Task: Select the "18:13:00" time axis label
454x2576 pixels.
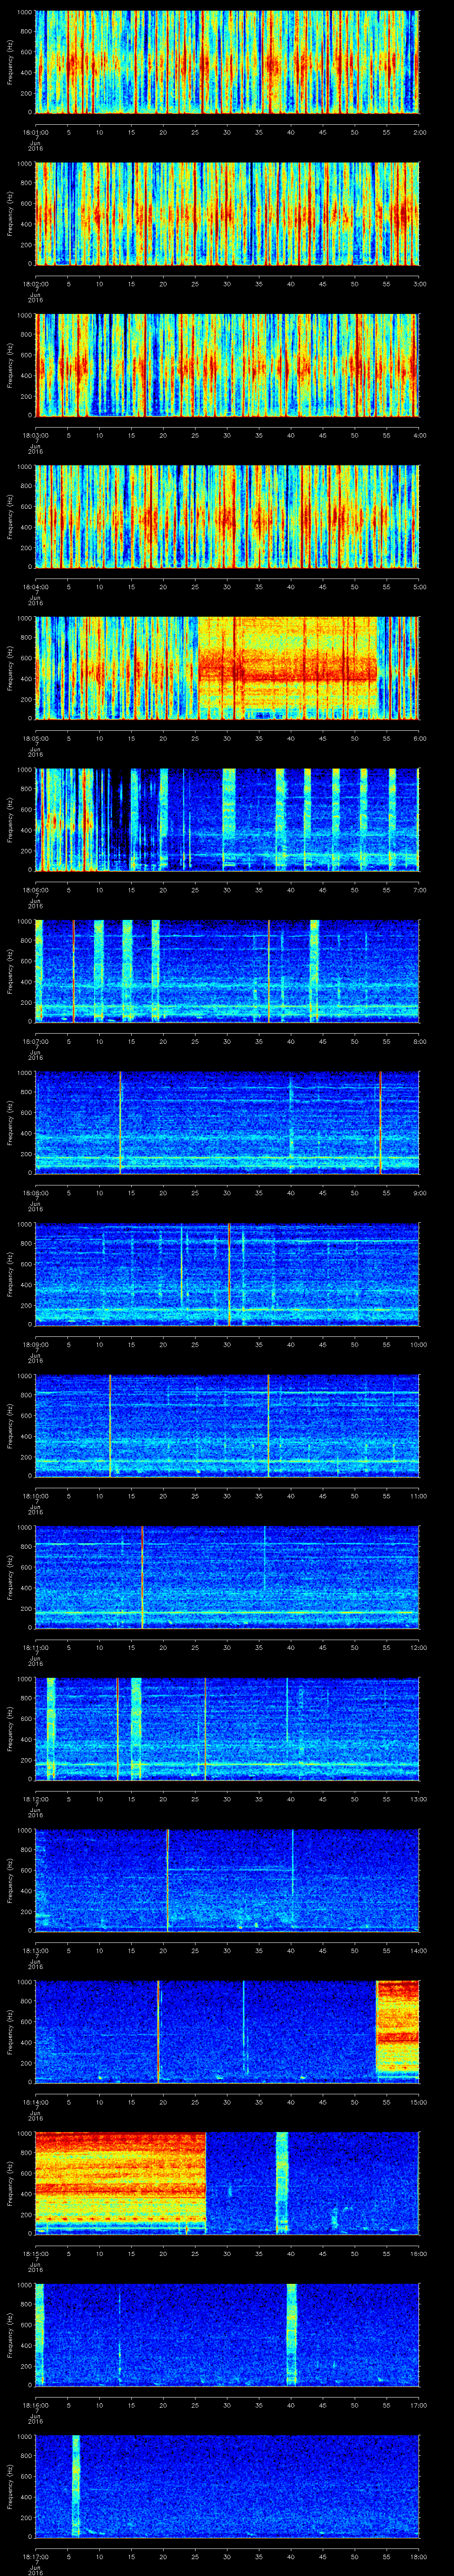Action: tap(35, 1949)
